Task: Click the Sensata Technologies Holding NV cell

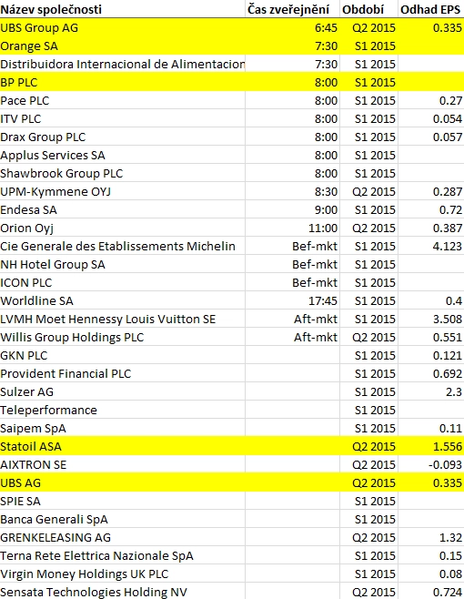Action: [122, 592]
